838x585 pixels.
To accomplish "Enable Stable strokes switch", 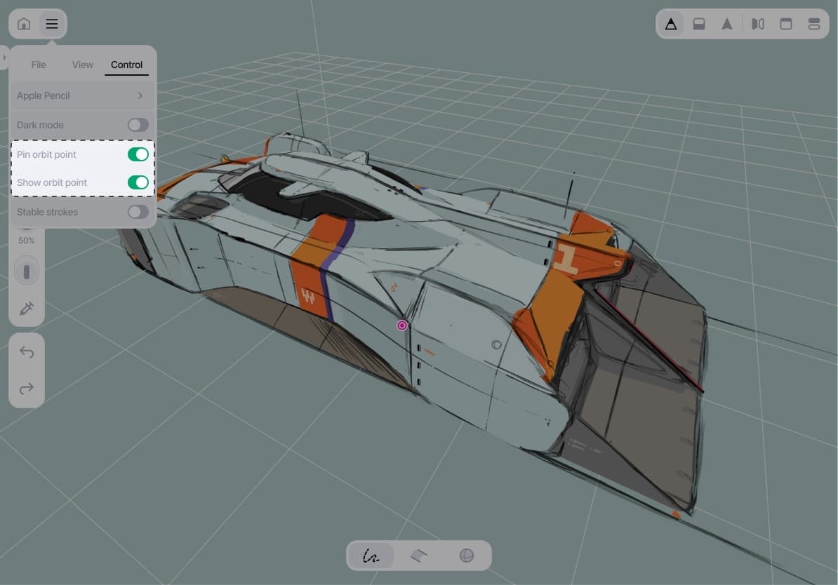I will pyautogui.click(x=138, y=212).
